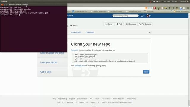Image resolution: width=190 pixels, height=107 pixels.
Task: Click the Fork button
Action: click(x=119, y=24)
